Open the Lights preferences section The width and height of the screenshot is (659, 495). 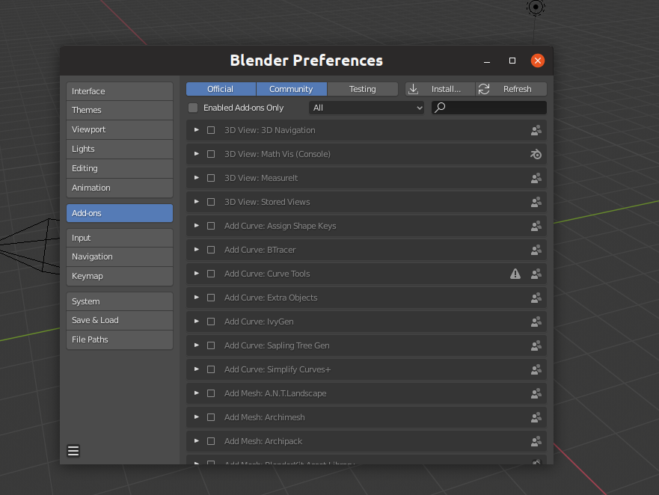click(x=120, y=149)
